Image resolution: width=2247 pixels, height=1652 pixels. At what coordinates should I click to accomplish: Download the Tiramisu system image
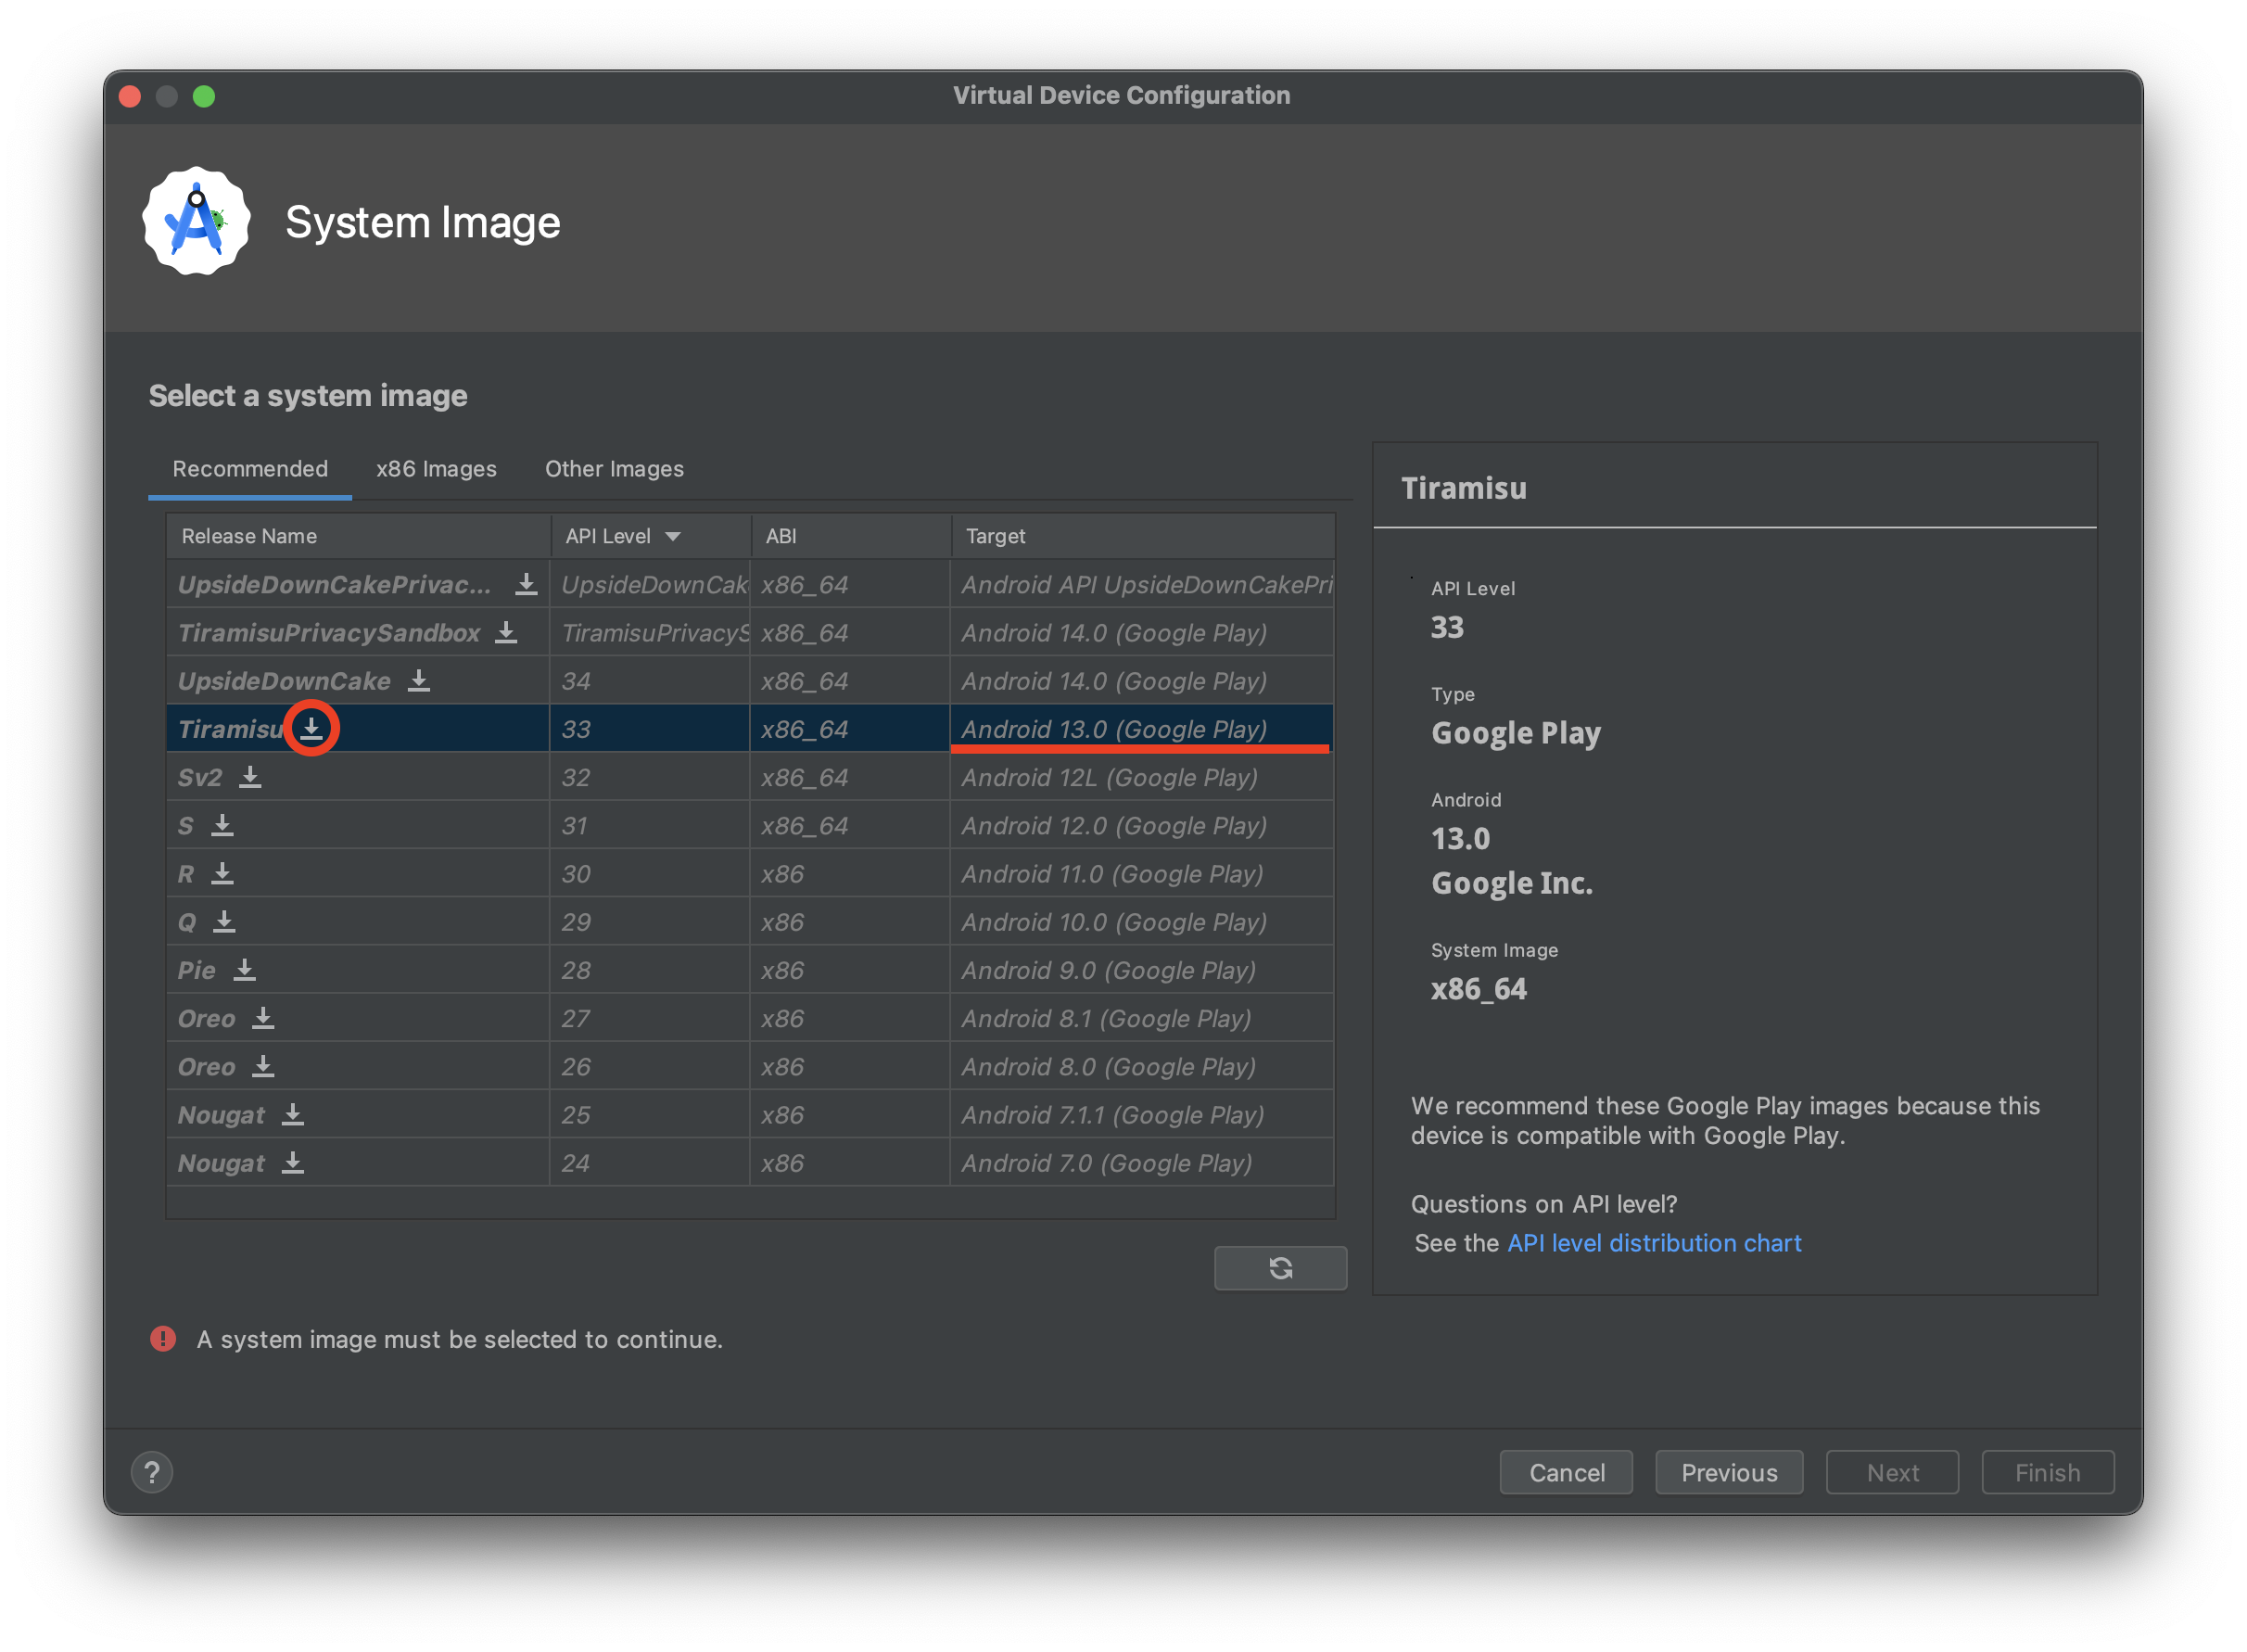click(312, 728)
